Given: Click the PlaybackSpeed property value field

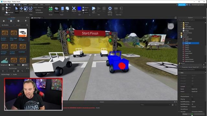Looking at the screenshot, I should coord(198,96).
